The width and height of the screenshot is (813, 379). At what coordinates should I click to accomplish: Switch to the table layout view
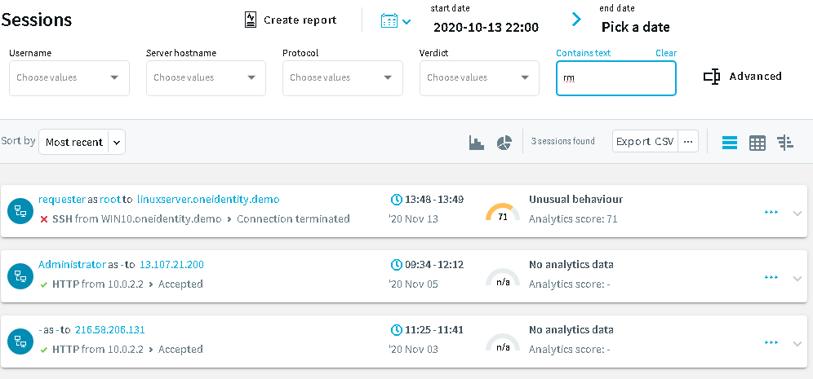click(x=757, y=143)
